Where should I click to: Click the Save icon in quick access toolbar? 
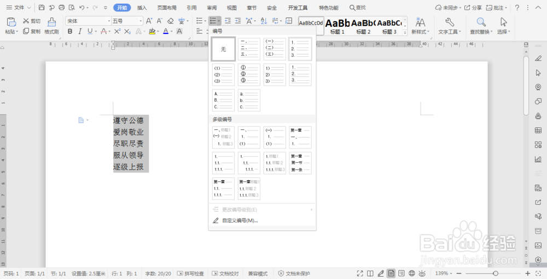42,7
